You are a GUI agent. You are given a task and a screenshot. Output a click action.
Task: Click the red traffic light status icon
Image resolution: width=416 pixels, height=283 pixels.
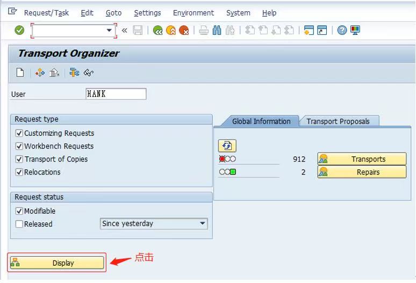click(227, 159)
